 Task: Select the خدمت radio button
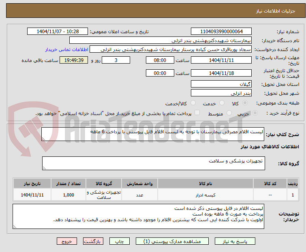pos(222,103)
